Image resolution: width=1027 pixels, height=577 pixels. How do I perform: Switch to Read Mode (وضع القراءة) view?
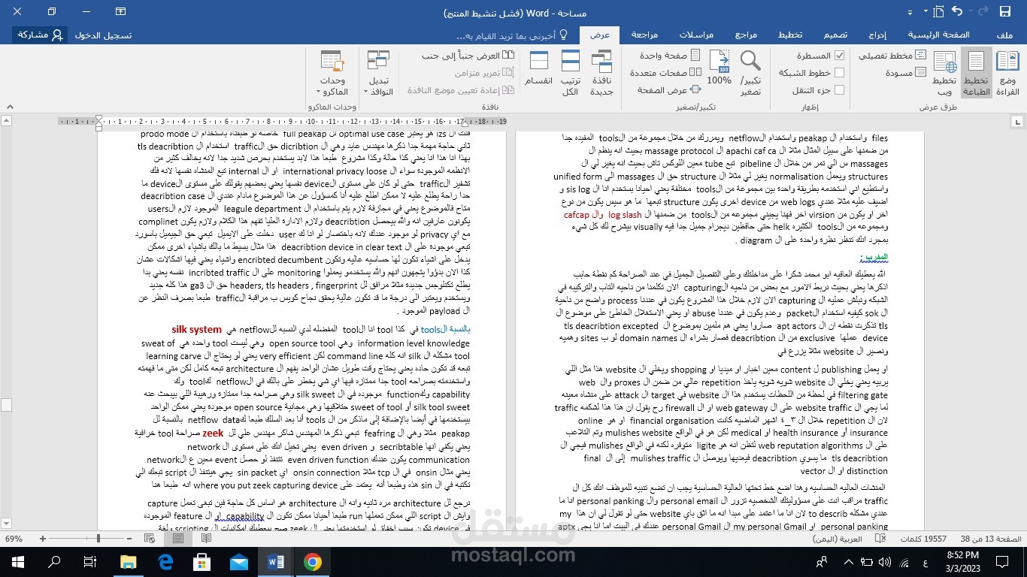coord(1008,72)
